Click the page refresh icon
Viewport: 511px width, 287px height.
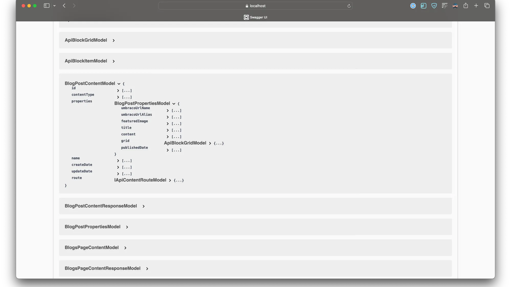(x=349, y=6)
